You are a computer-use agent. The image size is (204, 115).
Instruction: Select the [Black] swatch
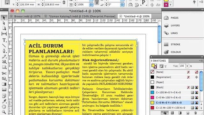click(x=175, y=87)
